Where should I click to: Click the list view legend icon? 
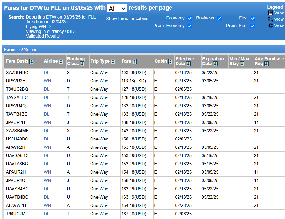click(271, 13)
